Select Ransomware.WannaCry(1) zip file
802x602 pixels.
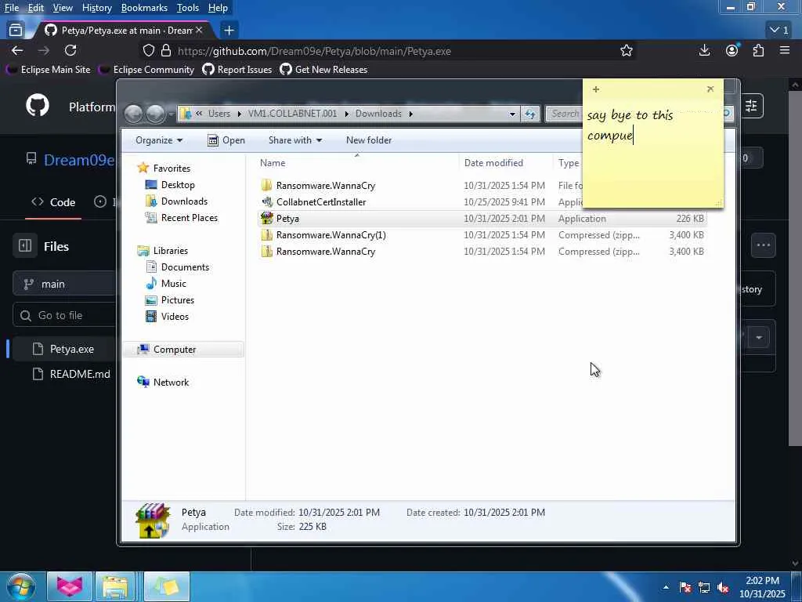331,235
